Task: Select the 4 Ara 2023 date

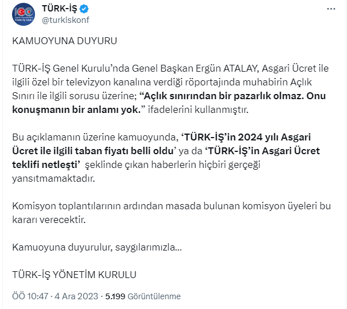Action: 77,296
